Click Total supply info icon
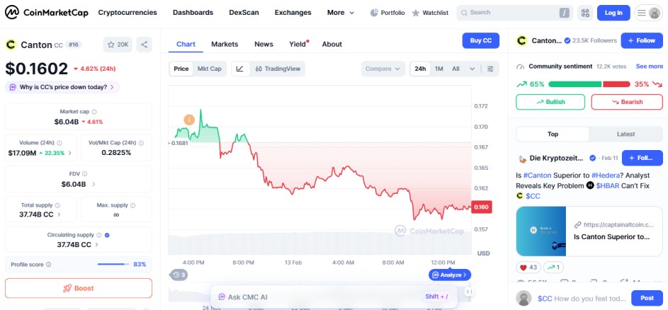 click(x=57, y=205)
